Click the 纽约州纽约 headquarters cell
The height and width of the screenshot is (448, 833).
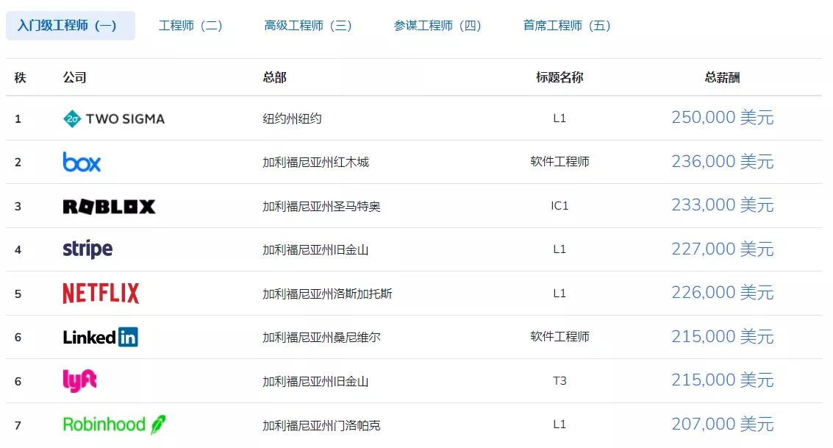[x=292, y=118]
